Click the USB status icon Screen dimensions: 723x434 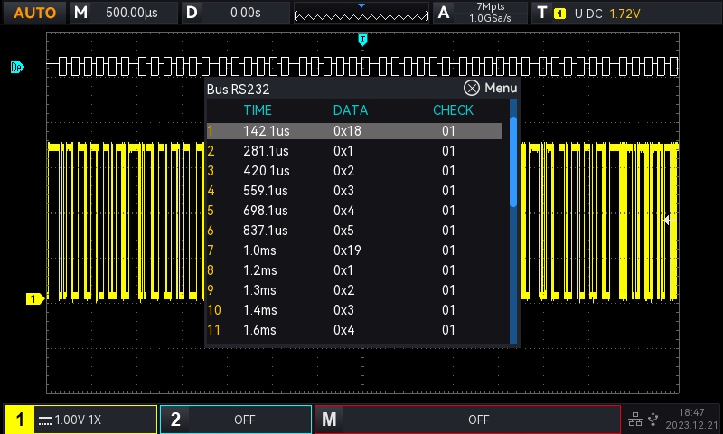coord(653,420)
